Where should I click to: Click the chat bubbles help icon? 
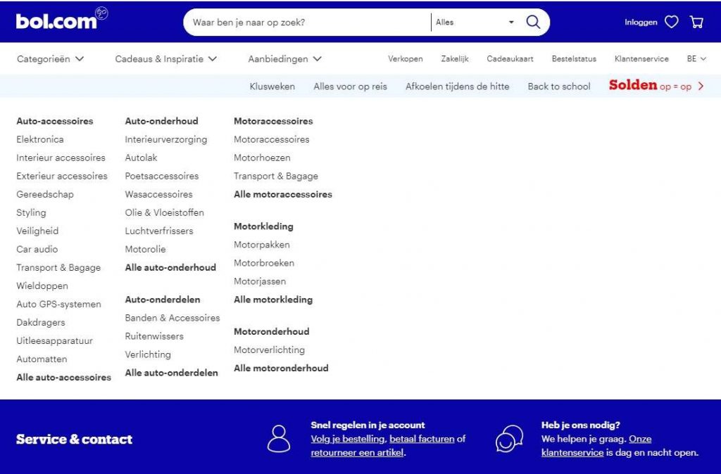click(x=509, y=439)
